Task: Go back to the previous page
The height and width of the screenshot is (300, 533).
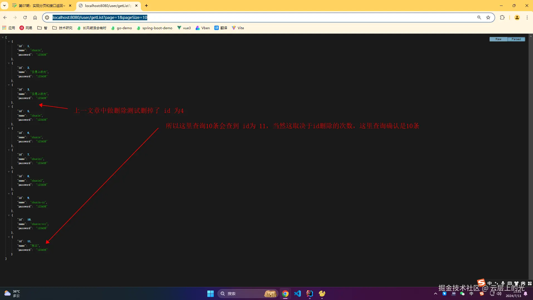Action: coord(5,18)
